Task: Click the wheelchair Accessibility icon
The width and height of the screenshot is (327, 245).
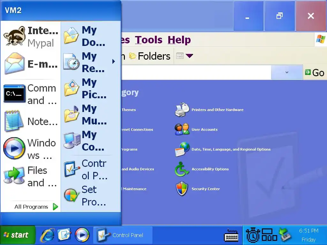Action: [x=181, y=169]
